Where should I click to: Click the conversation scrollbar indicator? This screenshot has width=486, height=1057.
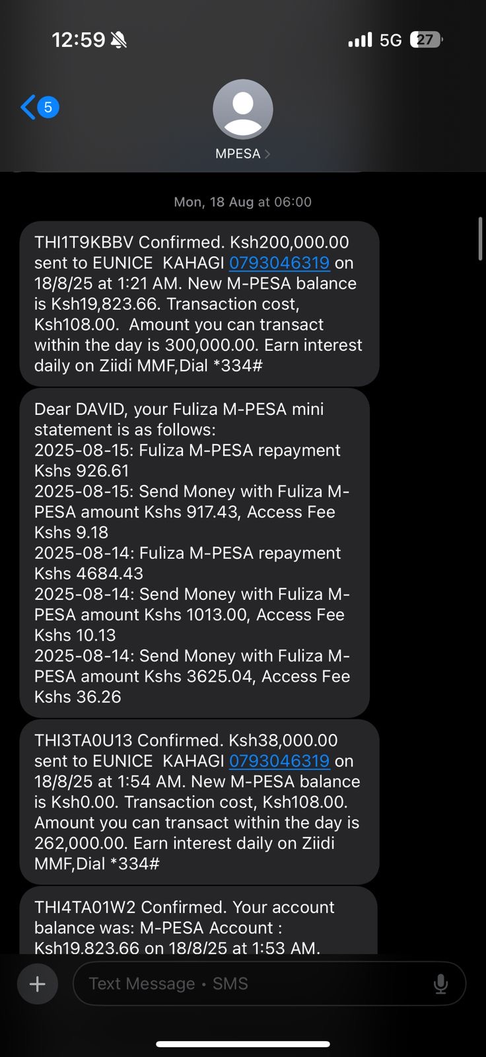pos(480,239)
